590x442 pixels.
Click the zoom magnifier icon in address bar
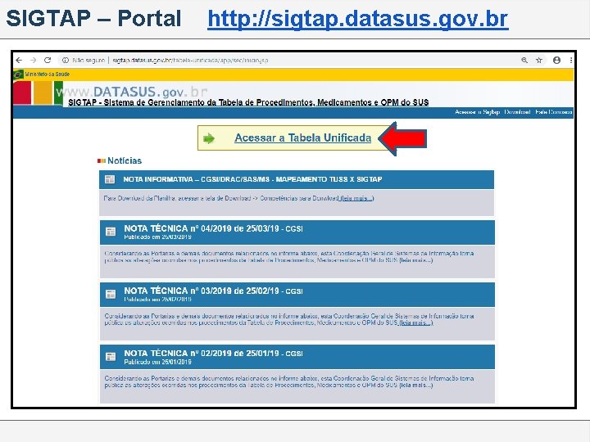(x=524, y=60)
